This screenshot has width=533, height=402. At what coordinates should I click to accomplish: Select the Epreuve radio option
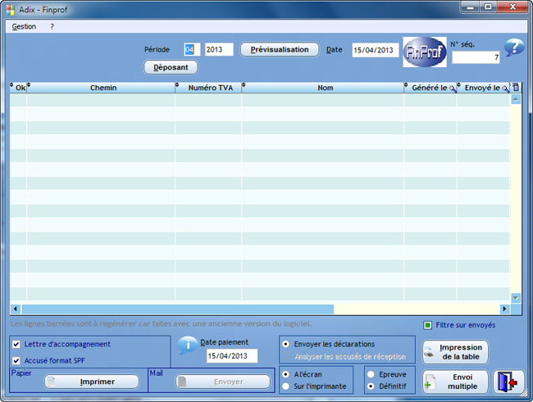371,374
